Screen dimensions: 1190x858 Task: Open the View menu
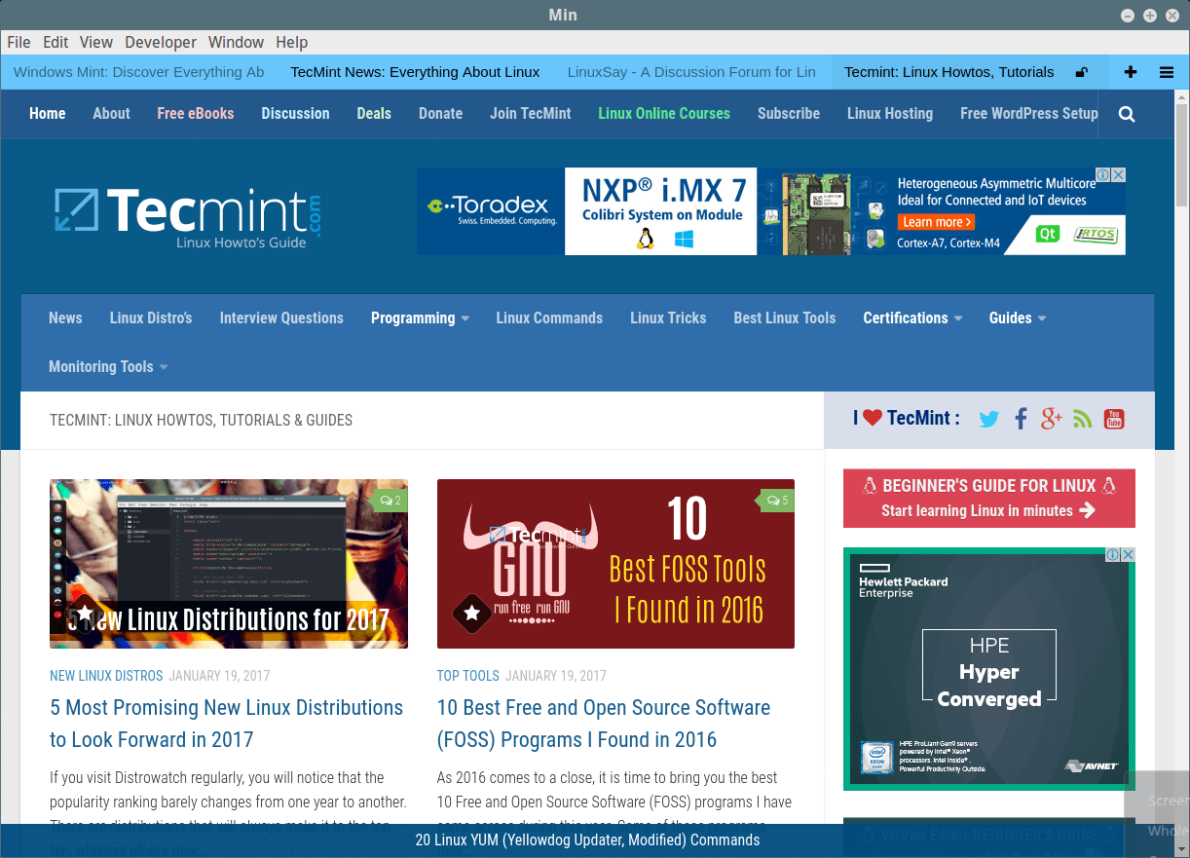(x=96, y=42)
